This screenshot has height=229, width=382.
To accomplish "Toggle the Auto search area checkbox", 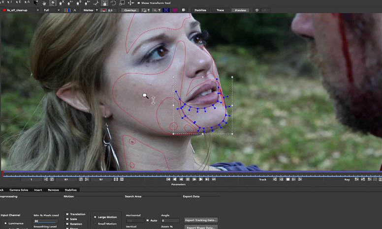I will click(147, 221).
